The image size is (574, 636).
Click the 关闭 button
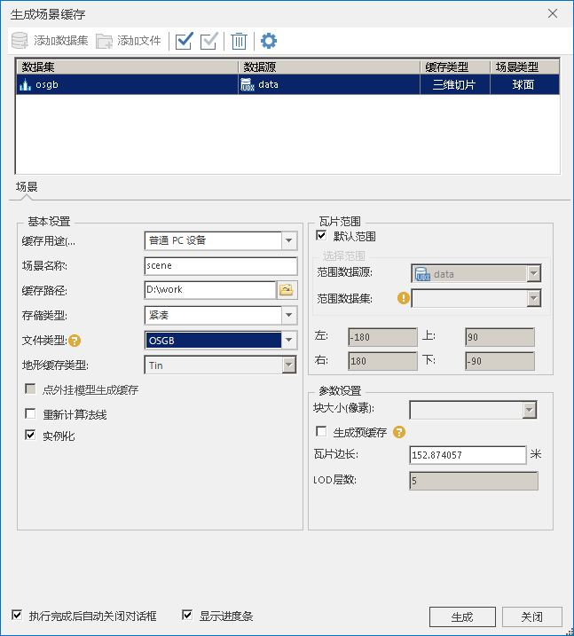click(532, 616)
